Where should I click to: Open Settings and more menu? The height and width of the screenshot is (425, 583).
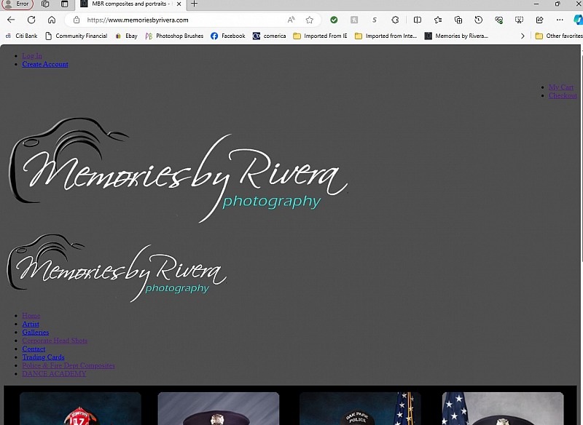click(560, 20)
